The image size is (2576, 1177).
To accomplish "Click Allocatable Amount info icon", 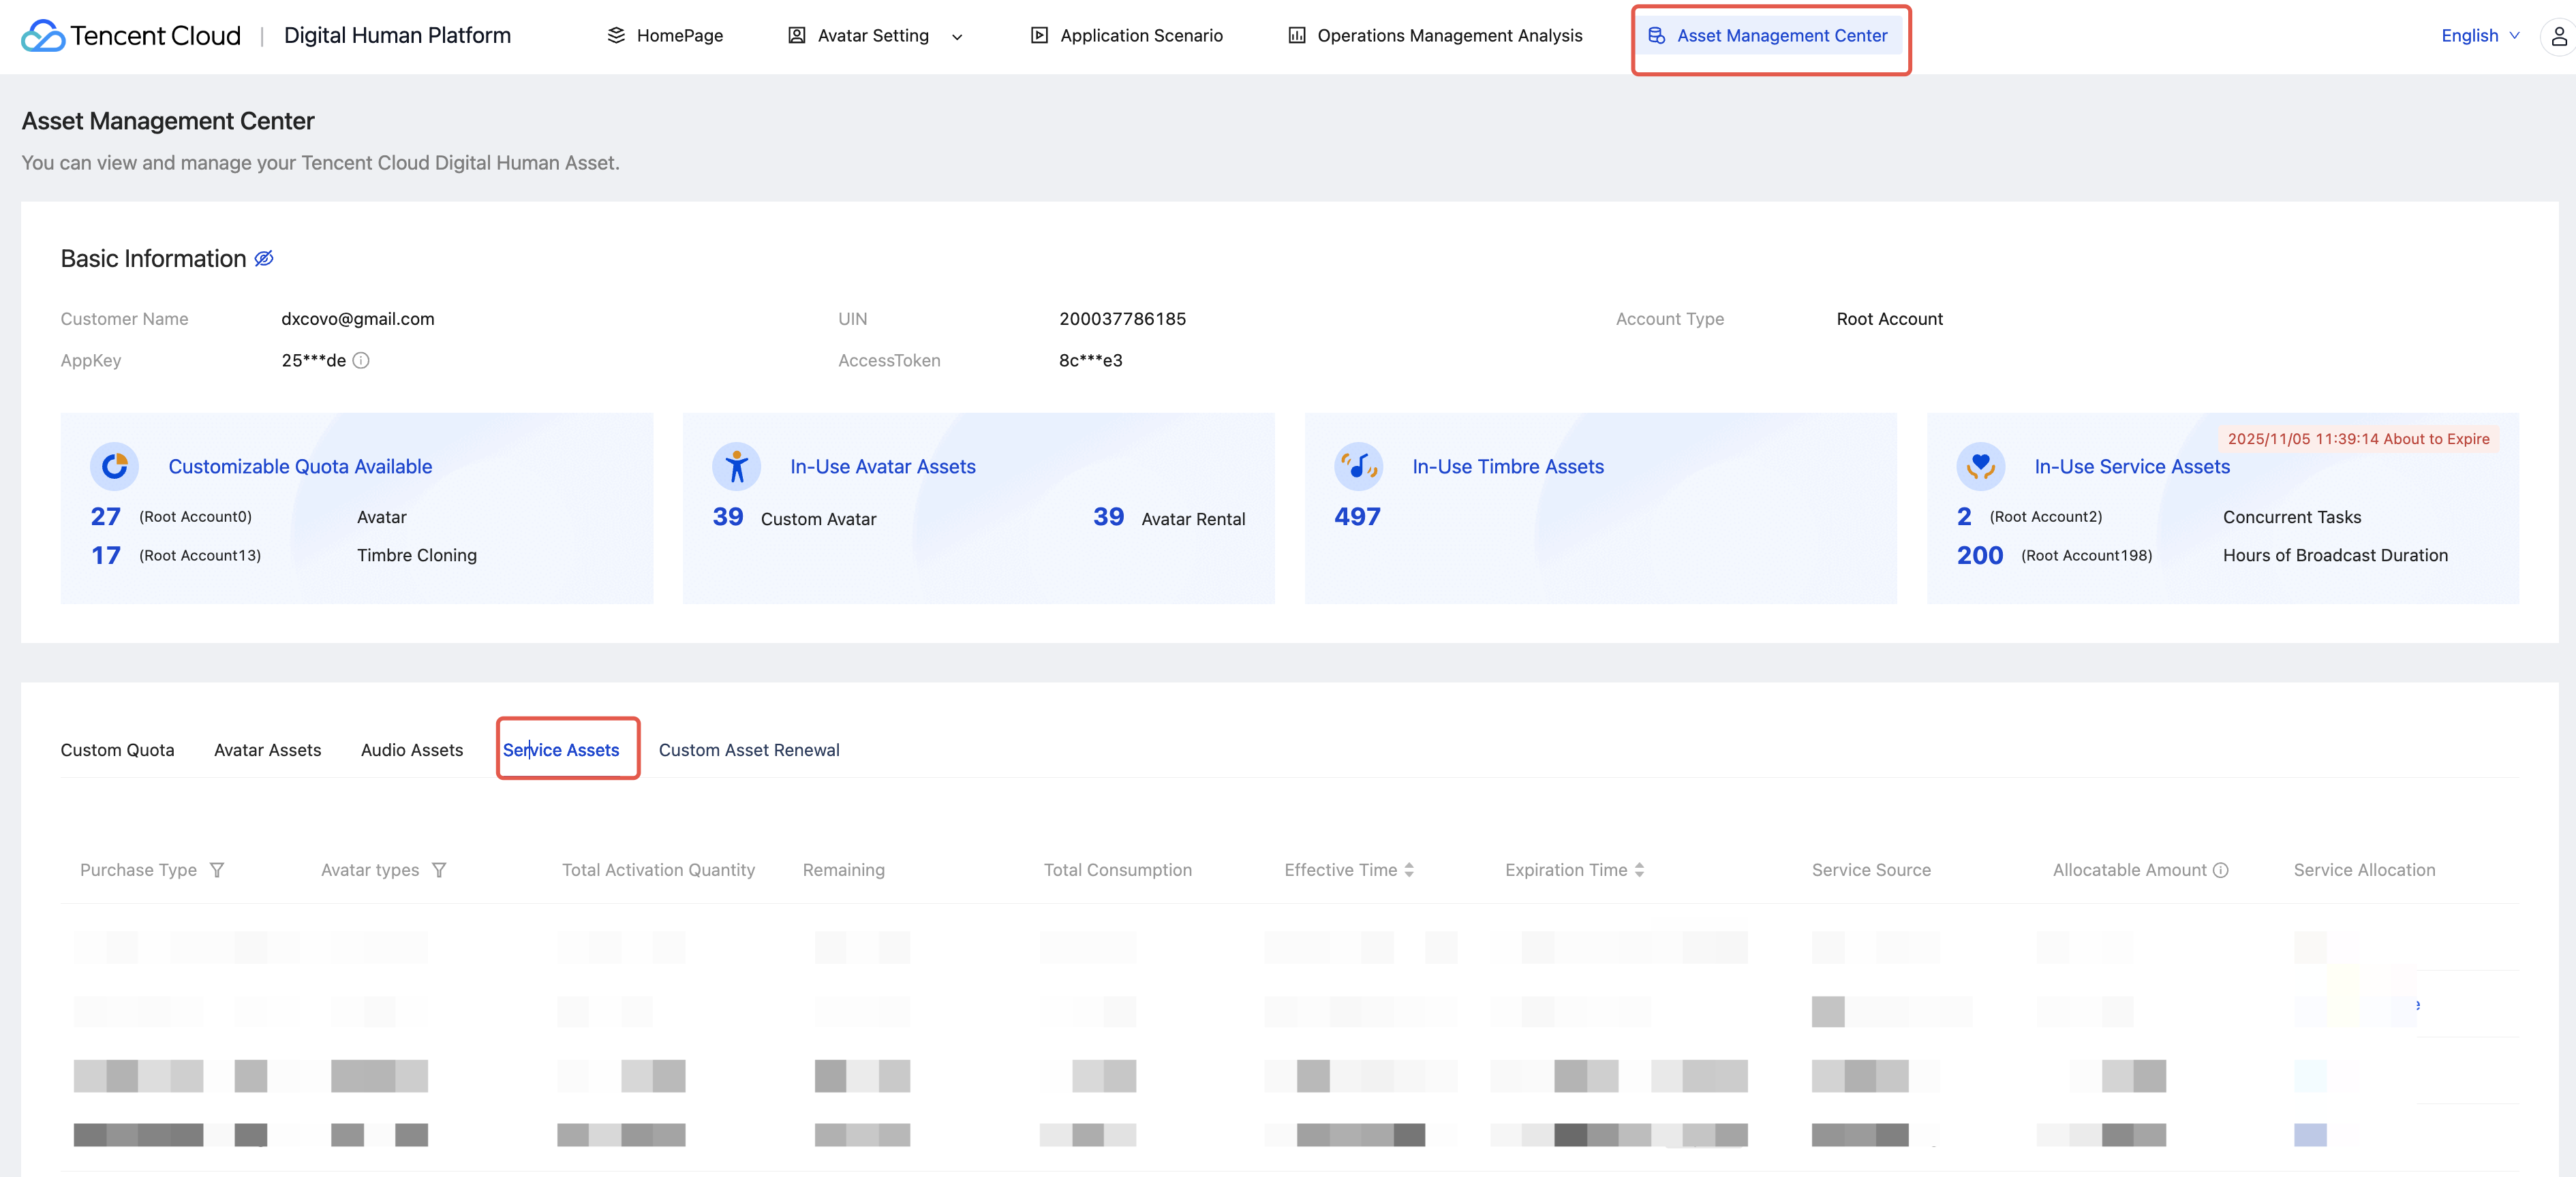I will click(2221, 870).
